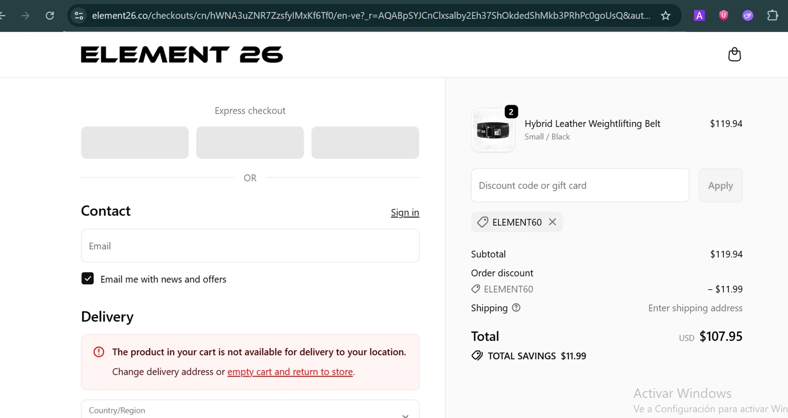Click the Element 26 store logo
The height and width of the screenshot is (418, 788).
click(182, 55)
